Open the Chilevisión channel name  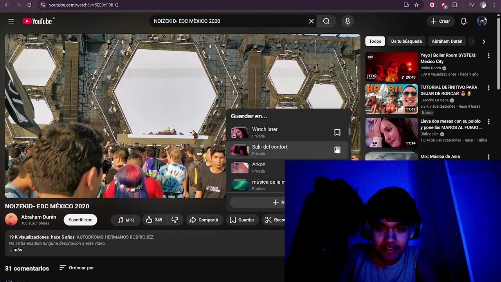[429, 134]
